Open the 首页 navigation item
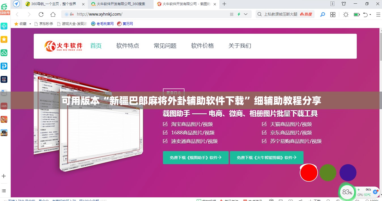 pyautogui.click(x=96, y=46)
